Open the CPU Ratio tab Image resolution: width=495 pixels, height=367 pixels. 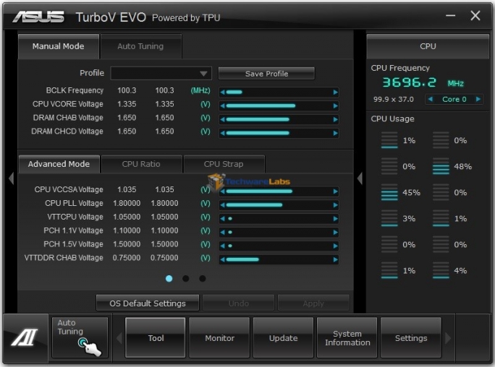point(141,164)
